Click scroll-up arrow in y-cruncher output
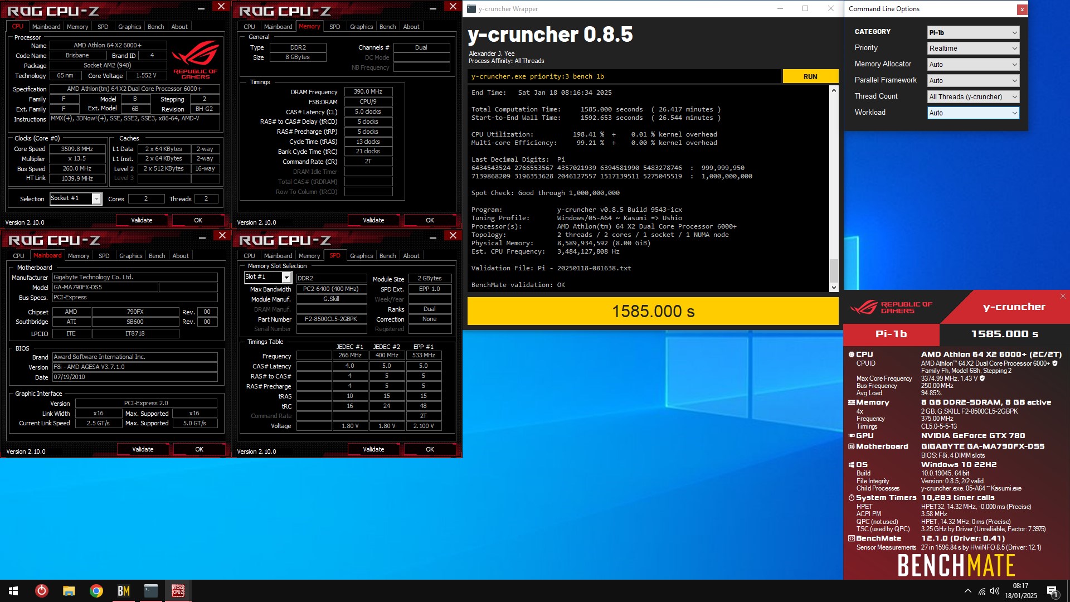The height and width of the screenshot is (602, 1070). point(834,90)
